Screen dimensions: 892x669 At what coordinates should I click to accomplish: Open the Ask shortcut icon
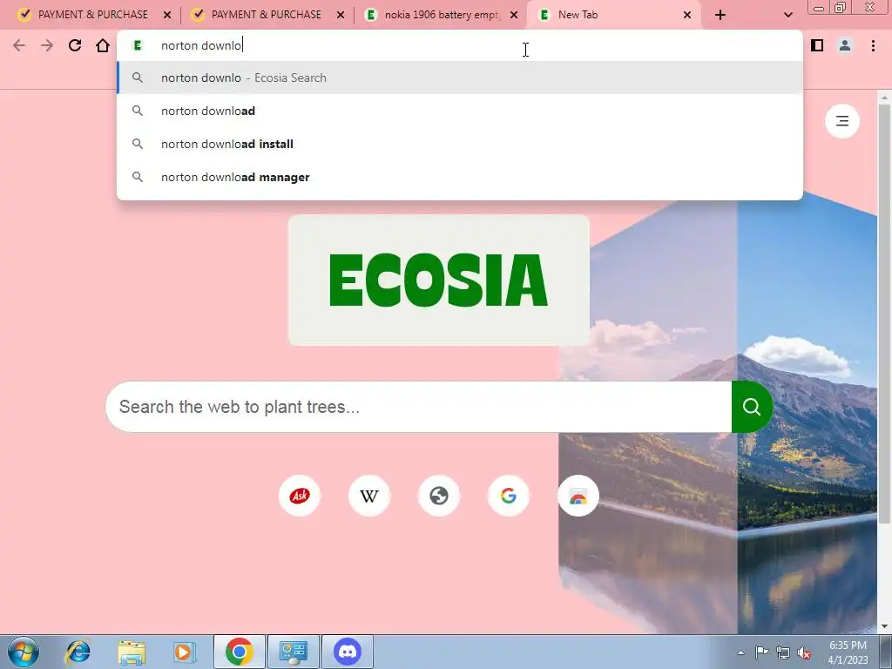coord(300,496)
